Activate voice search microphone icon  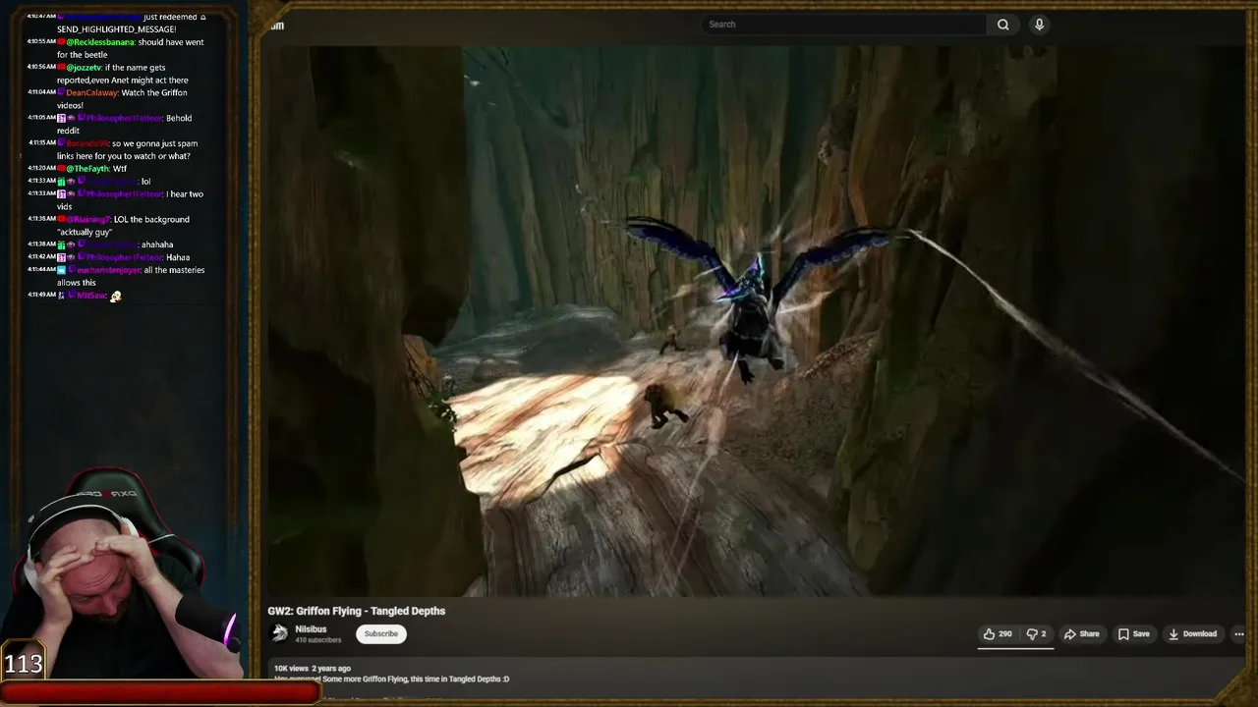[1039, 25]
